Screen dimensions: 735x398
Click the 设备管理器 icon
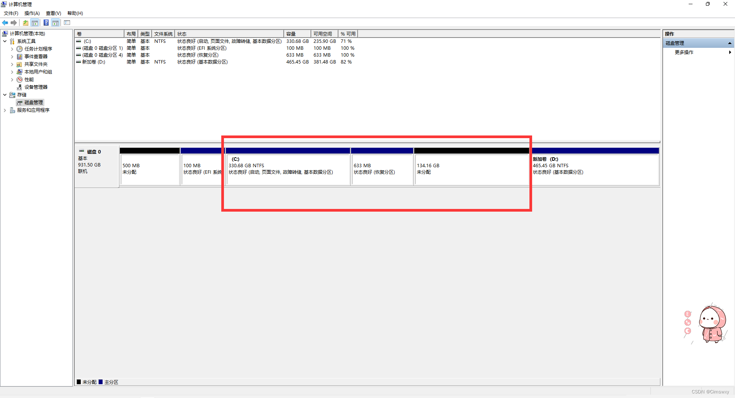point(20,87)
